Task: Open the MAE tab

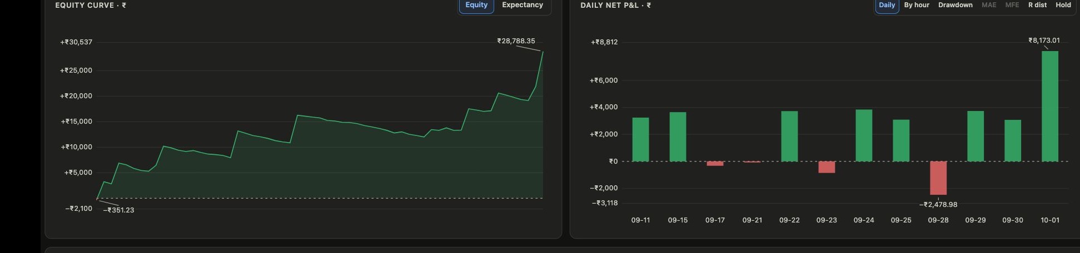Action: pyautogui.click(x=989, y=5)
